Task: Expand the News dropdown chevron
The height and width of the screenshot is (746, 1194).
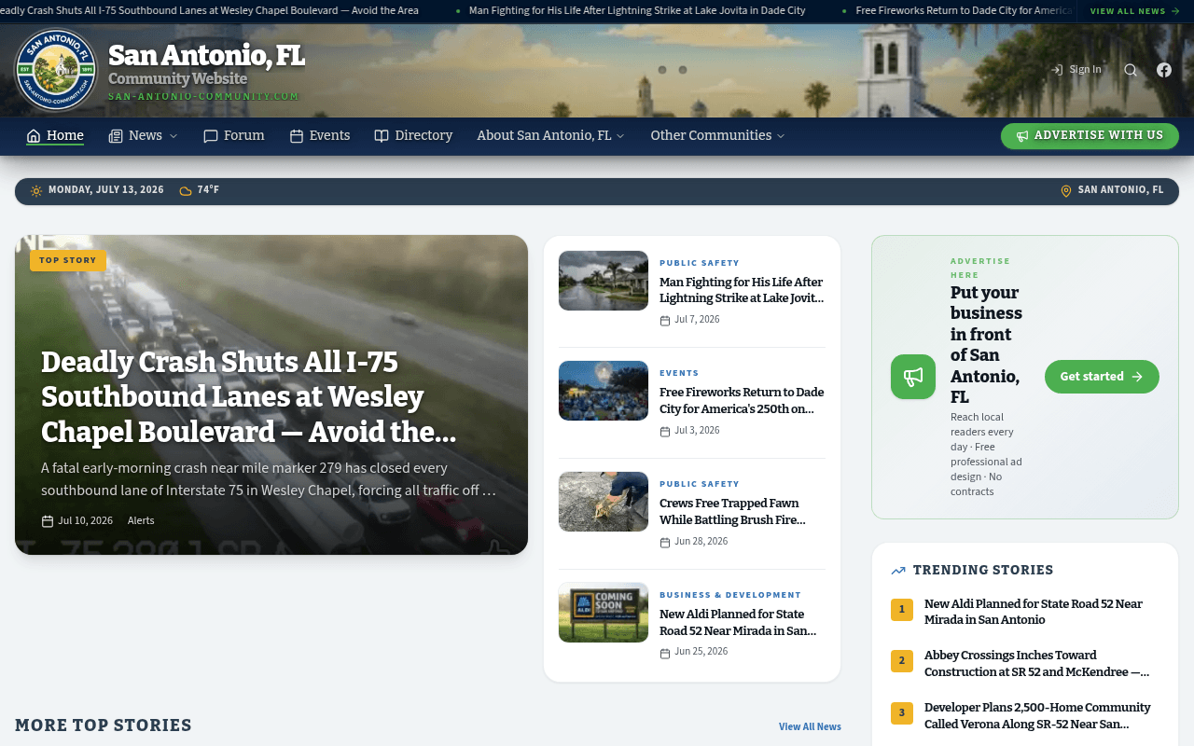Action: pyautogui.click(x=173, y=136)
